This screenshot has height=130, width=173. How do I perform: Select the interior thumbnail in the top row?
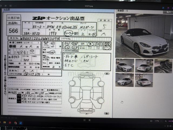(163, 66)
